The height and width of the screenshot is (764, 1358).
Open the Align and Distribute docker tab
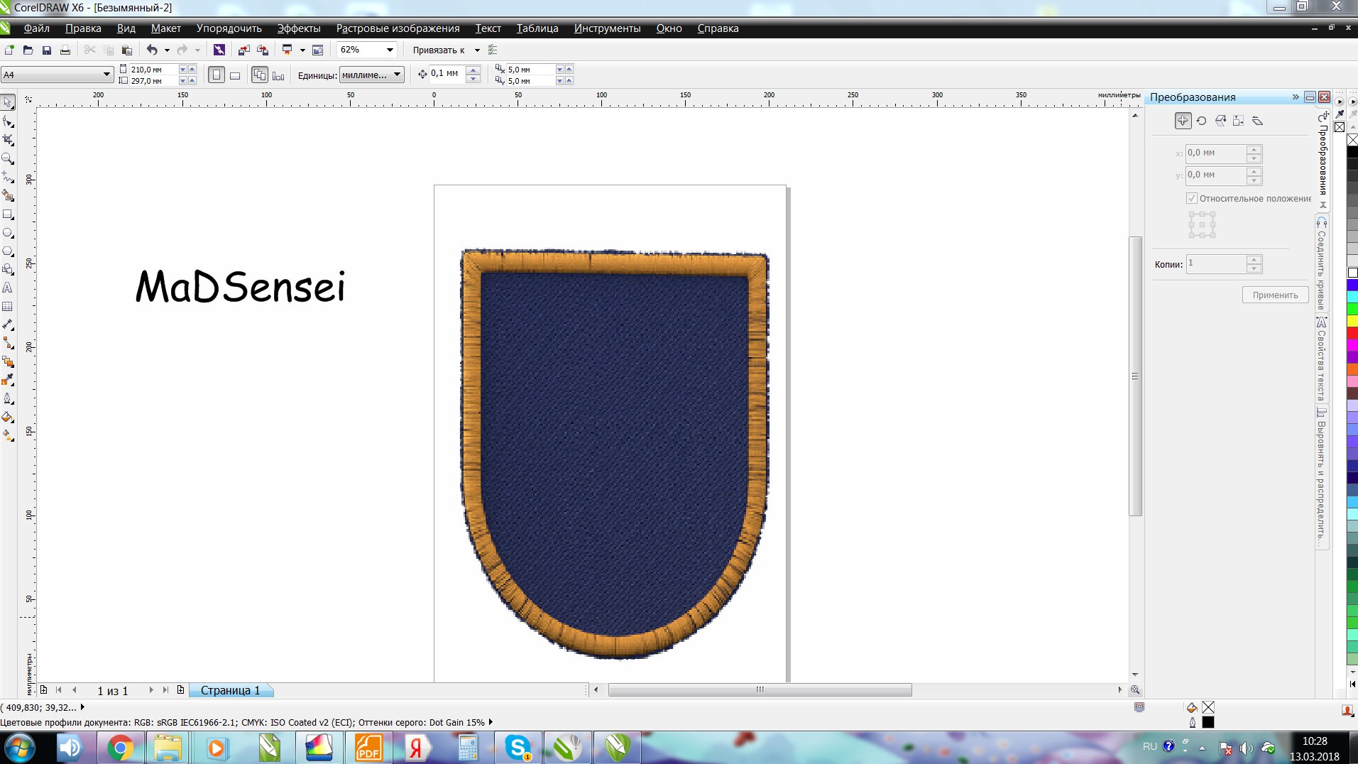(x=1321, y=477)
